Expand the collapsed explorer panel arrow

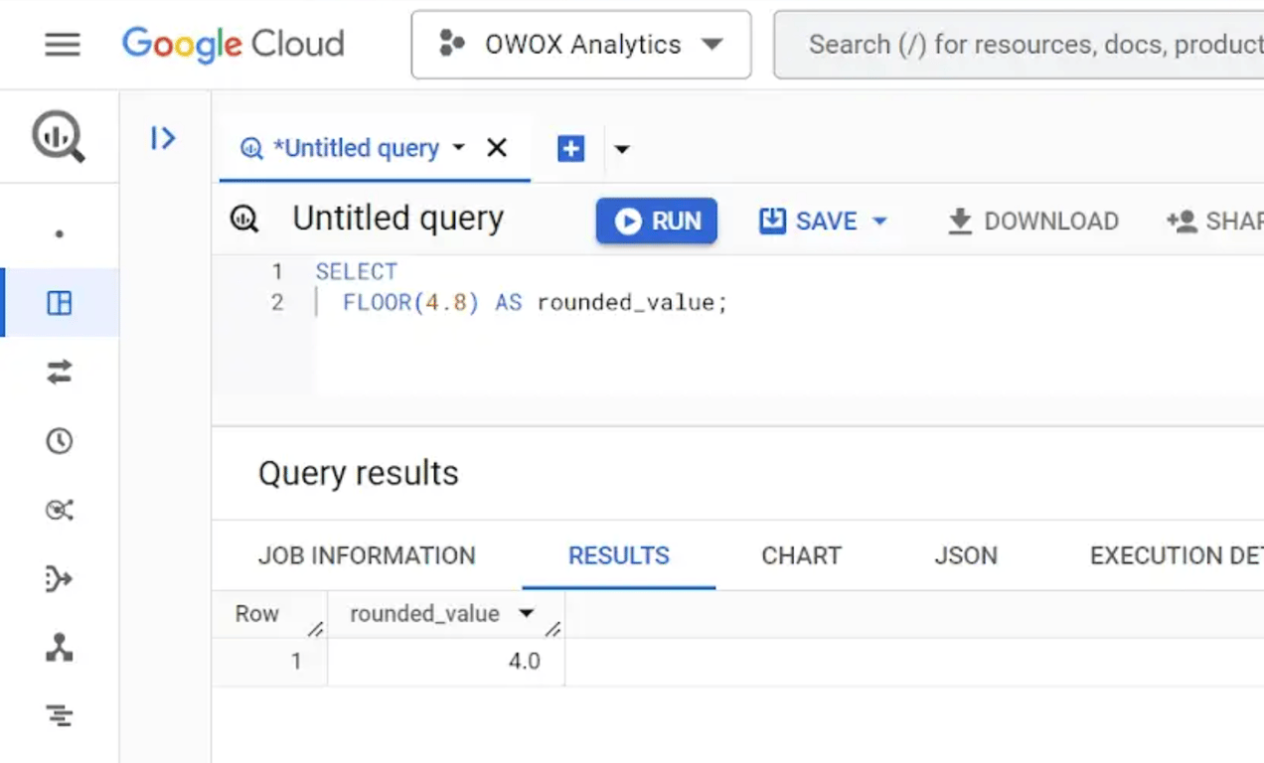(164, 138)
